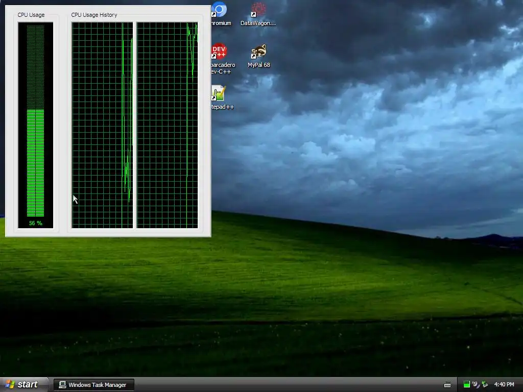Click the CPU Usage label
The width and height of the screenshot is (523, 392).
tap(31, 15)
